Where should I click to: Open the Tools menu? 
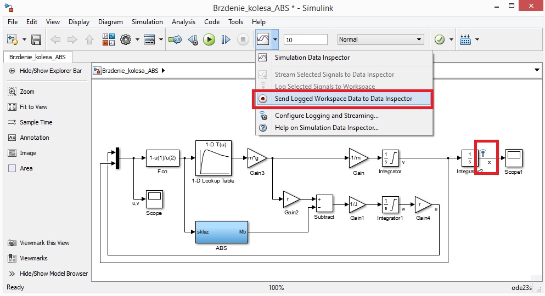pyautogui.click(x=235, y=22)
